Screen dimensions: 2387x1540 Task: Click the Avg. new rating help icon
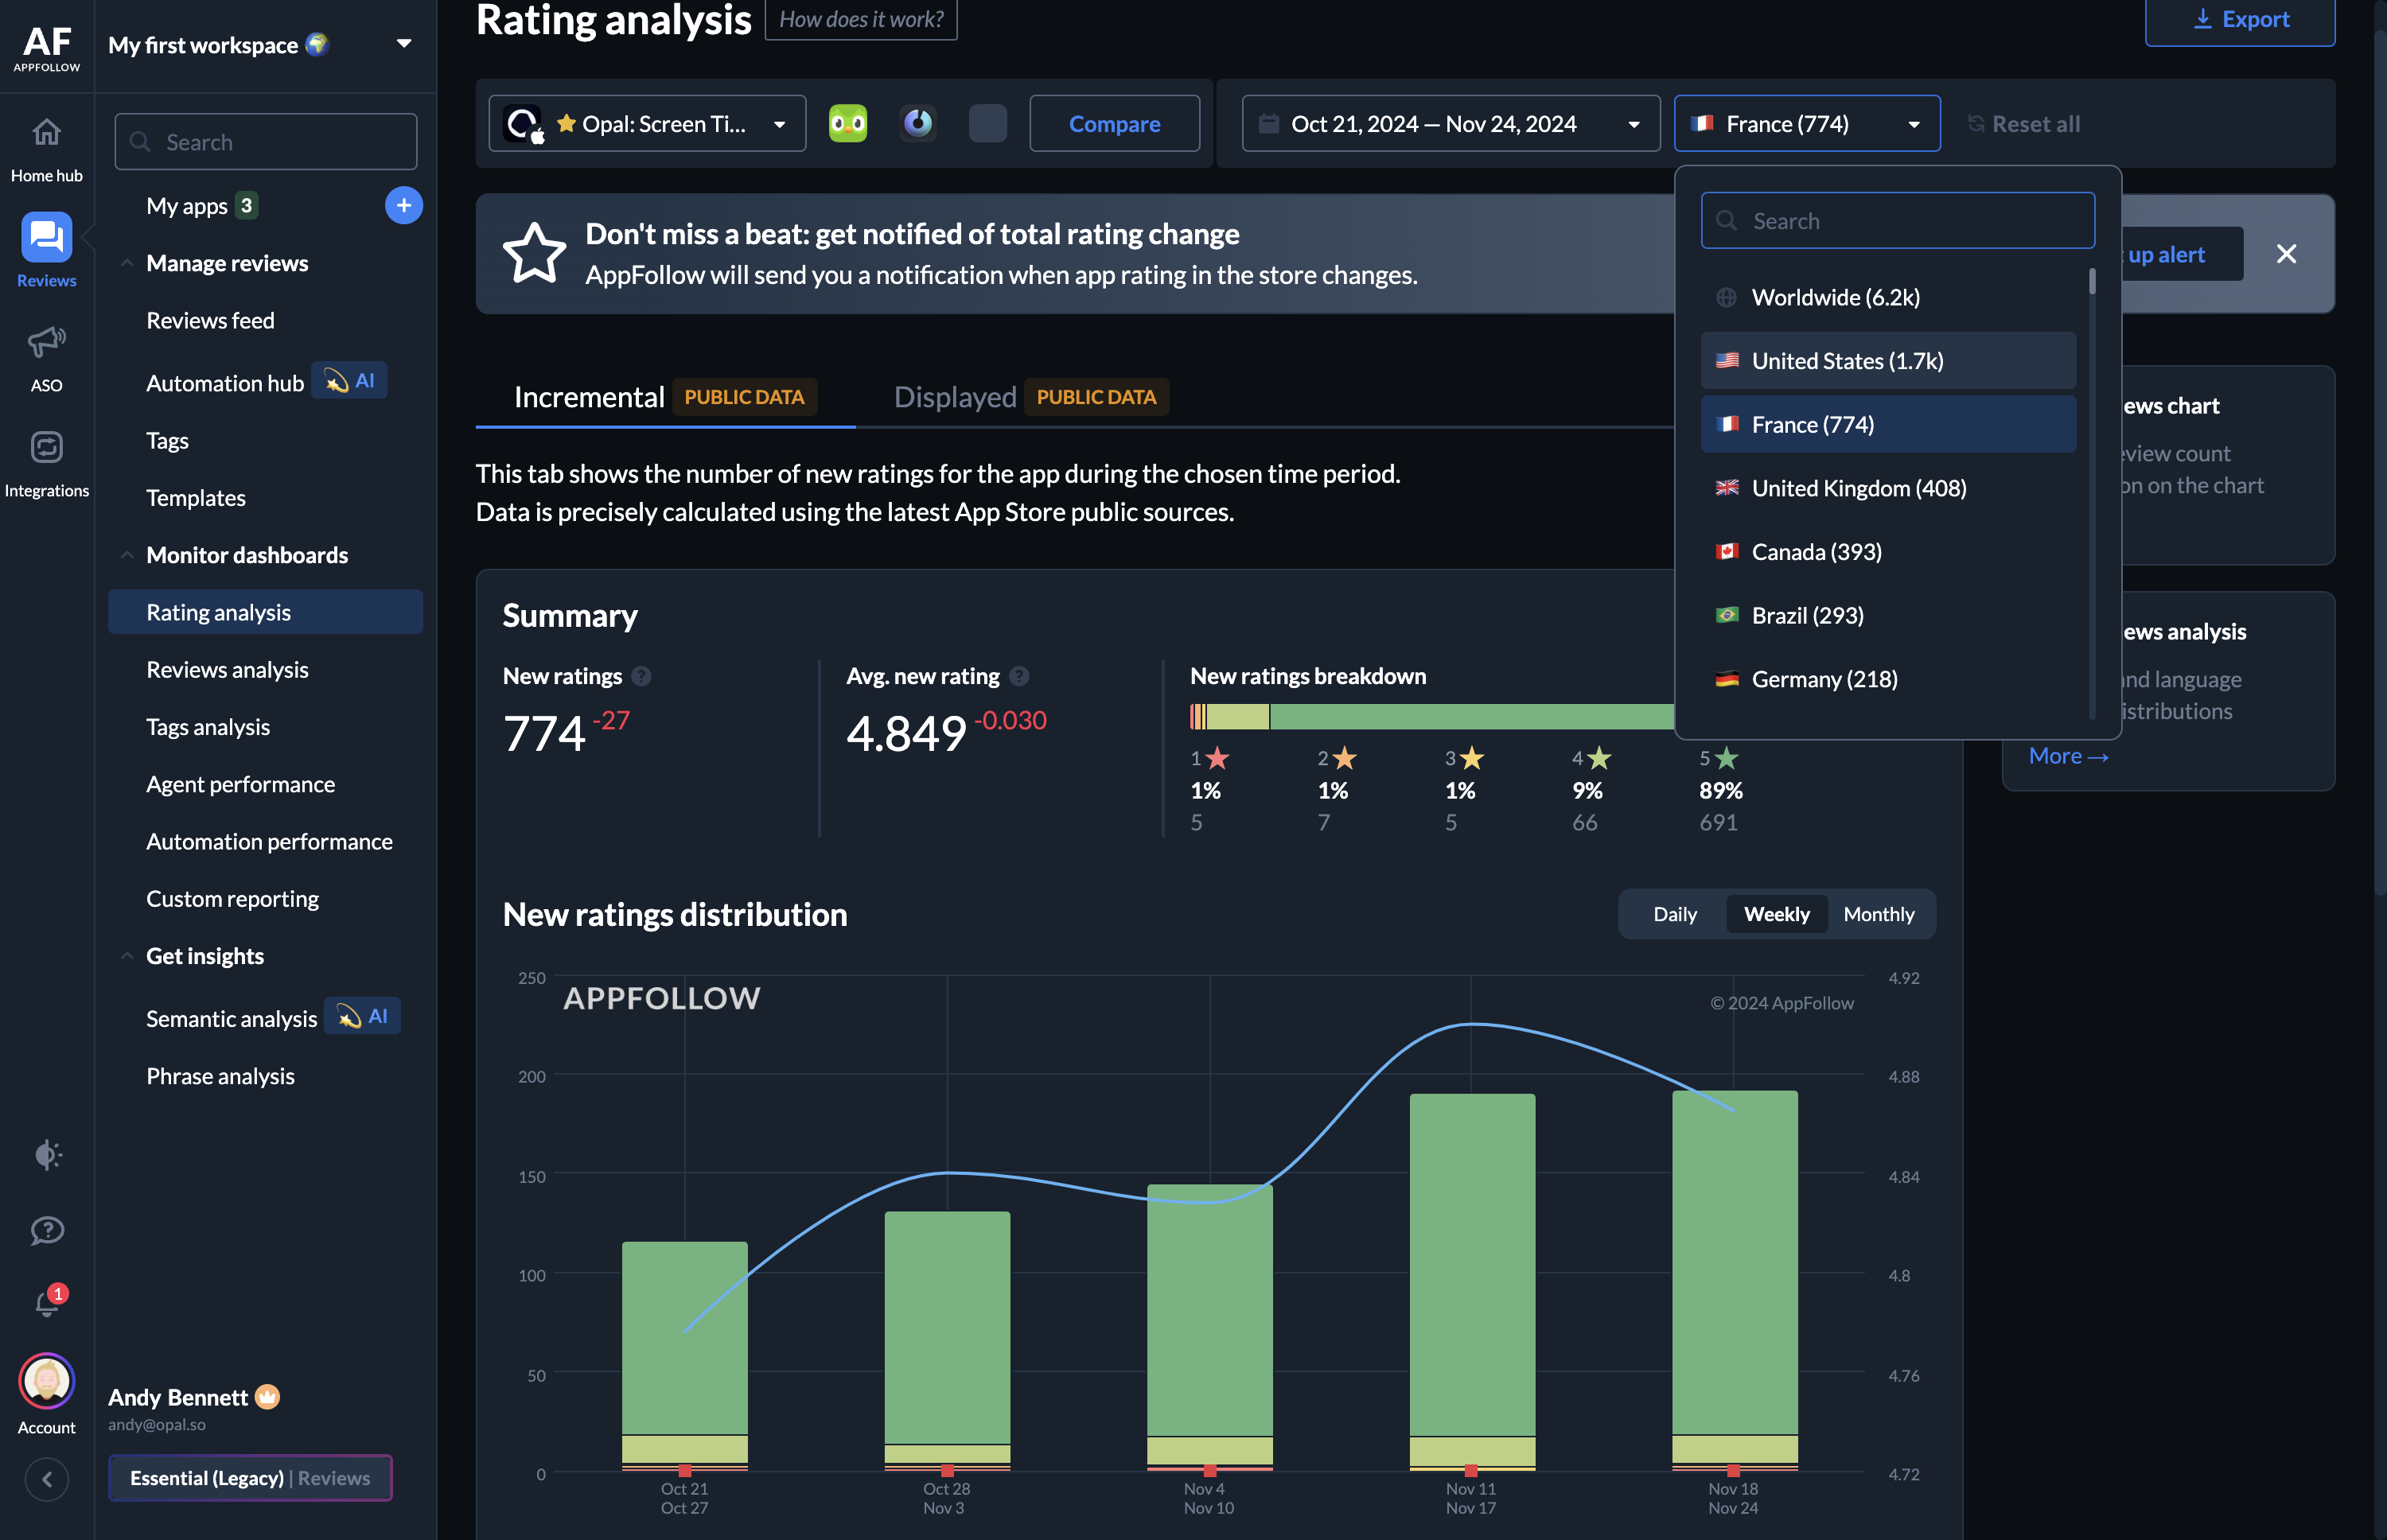point(1018,677)
